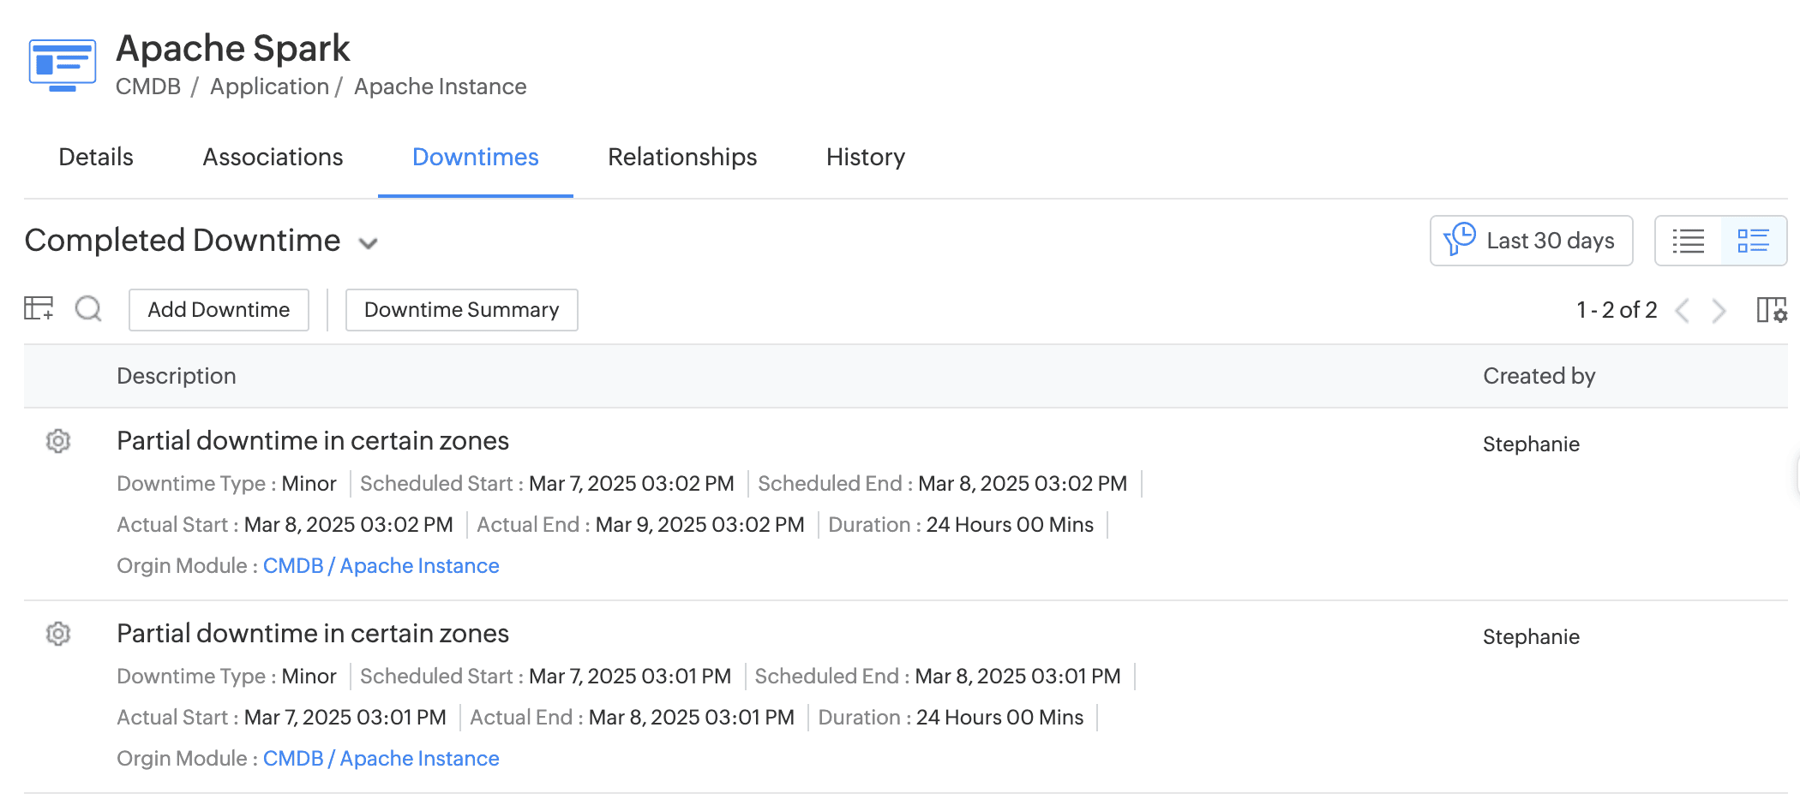Switch to compact list view
This screenshot has height=805, width=1800.
pyautogui.click(x=1688, y=241)
